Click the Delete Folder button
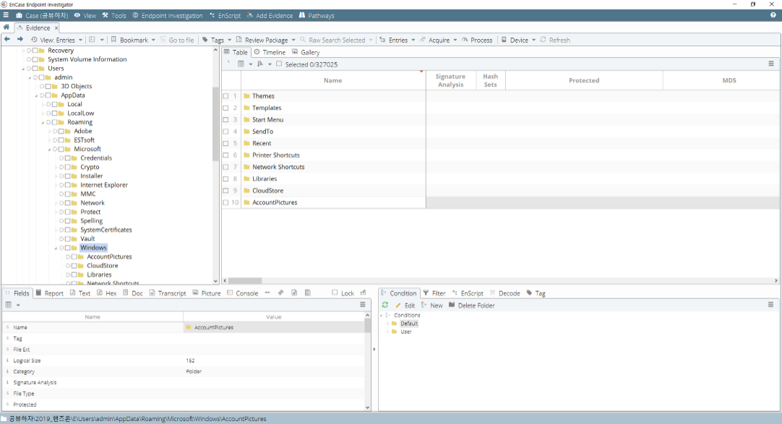The height and width of the screenshot is (424, 782). pos(471,306)
